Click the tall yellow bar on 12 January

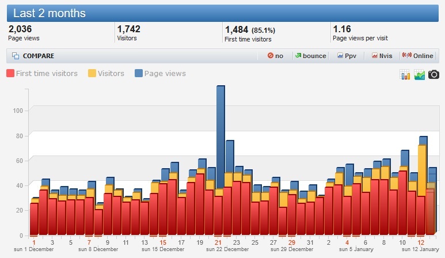click(x=422, y=170)
